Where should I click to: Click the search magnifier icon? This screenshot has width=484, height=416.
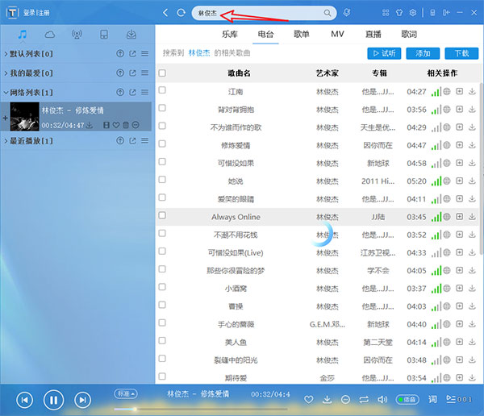[328, 13]
